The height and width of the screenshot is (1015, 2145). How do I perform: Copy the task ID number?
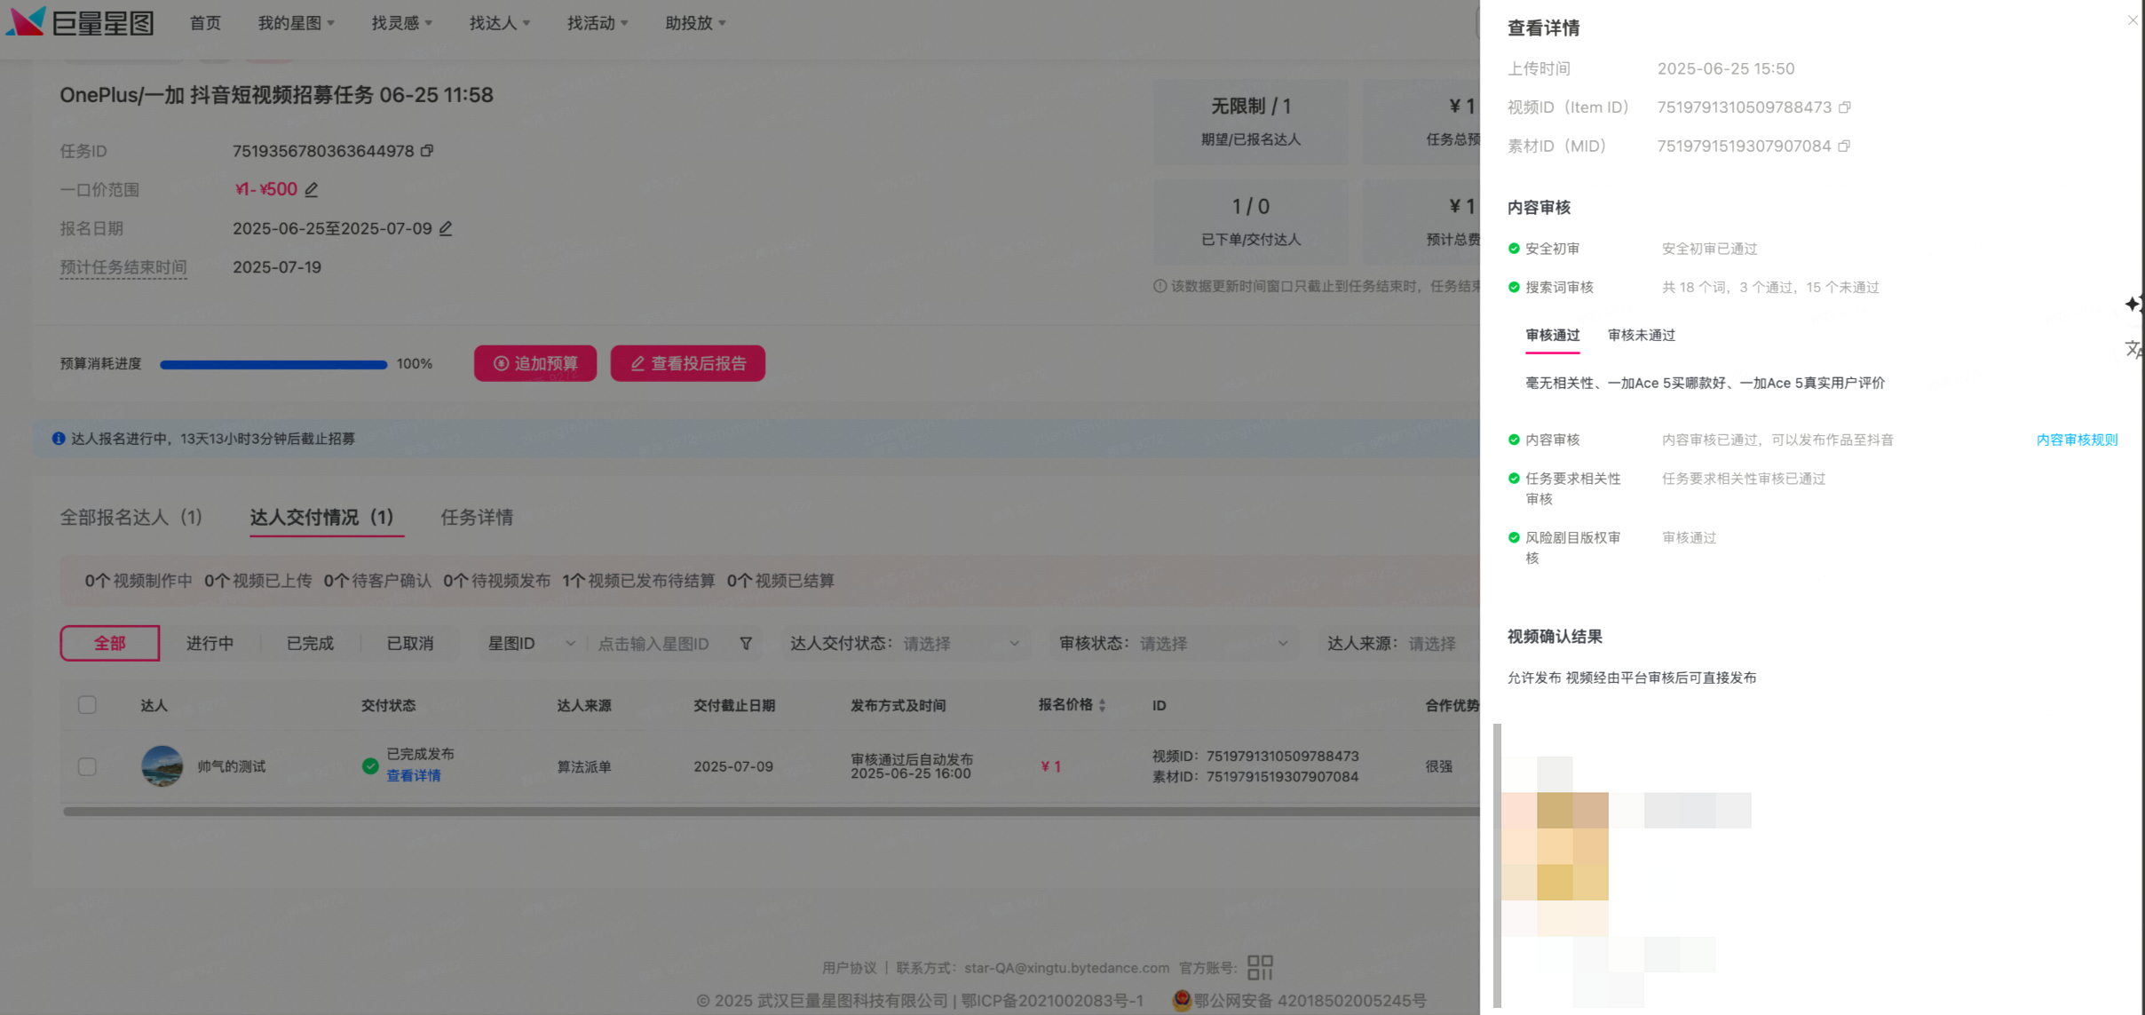[427, 151]
